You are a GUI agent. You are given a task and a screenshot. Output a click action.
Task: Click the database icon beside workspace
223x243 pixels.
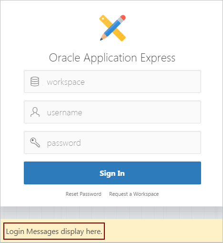[x=35, y=81]
